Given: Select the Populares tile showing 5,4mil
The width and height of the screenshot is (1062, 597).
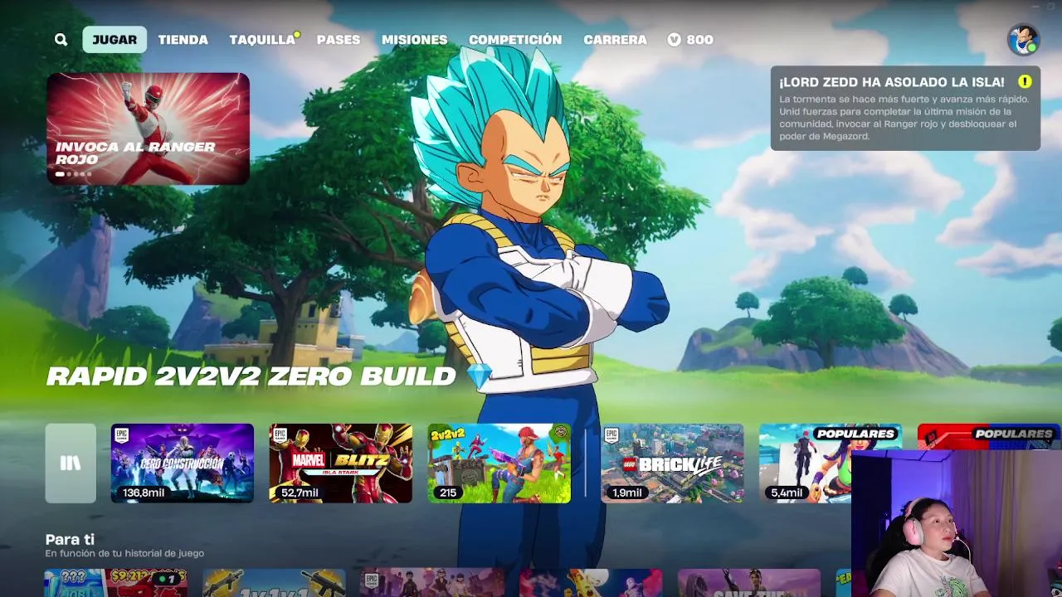Looking at the screenshot, I should pyautogui.click(x=831, y=464).
